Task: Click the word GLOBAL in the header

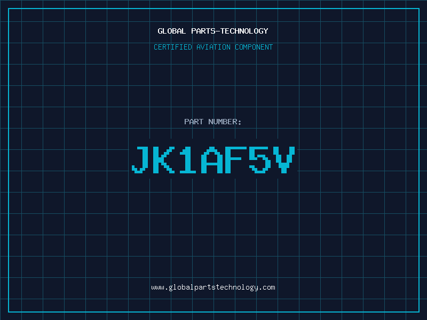Action: coord(171,31)
